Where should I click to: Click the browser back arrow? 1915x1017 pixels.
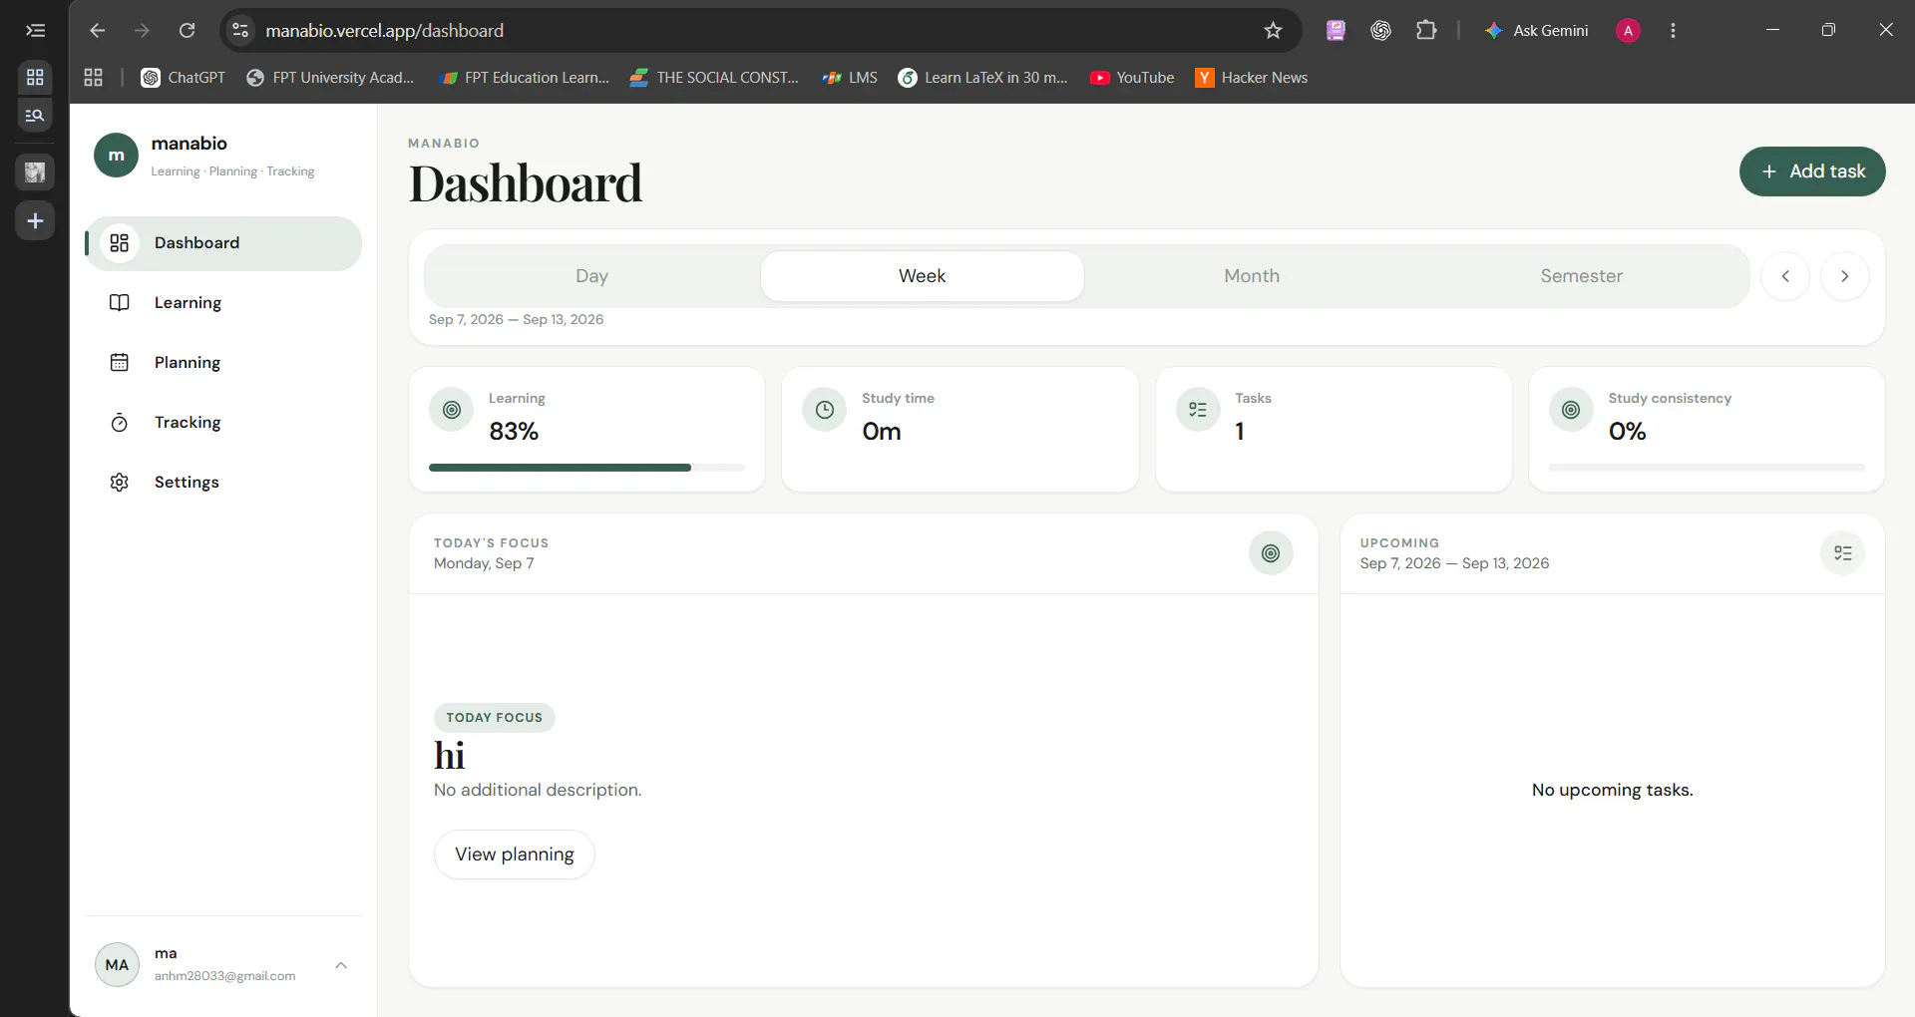pos(97,31)
